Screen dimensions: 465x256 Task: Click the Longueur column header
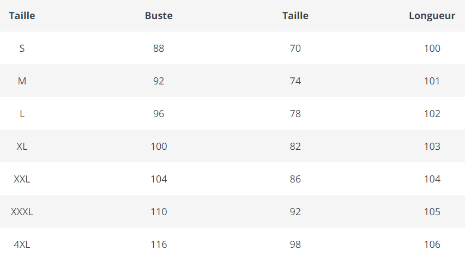[432, 16]
